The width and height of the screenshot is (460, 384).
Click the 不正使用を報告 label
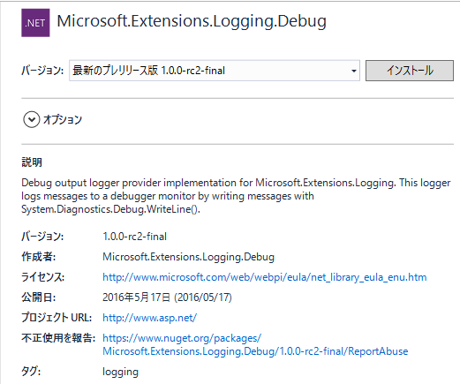[58, 338]
